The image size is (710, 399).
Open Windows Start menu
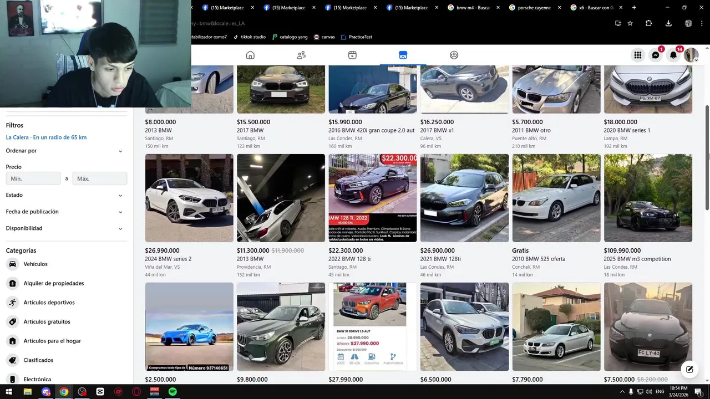(9, 392)
